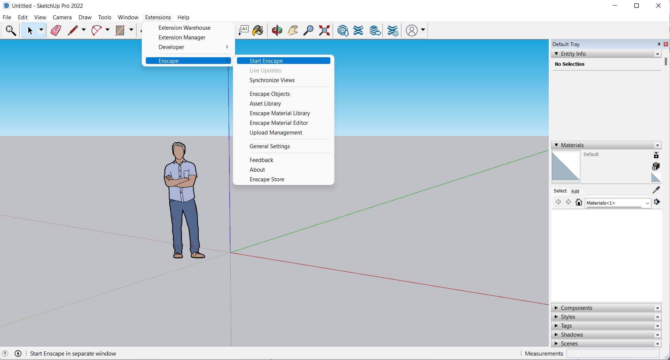Open Enscape Material Editor

[283, 123]
